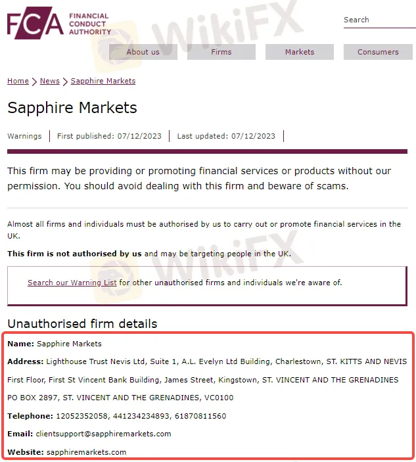
Task: Select the Markets navigation tab
Action: (x=299, y=52)
